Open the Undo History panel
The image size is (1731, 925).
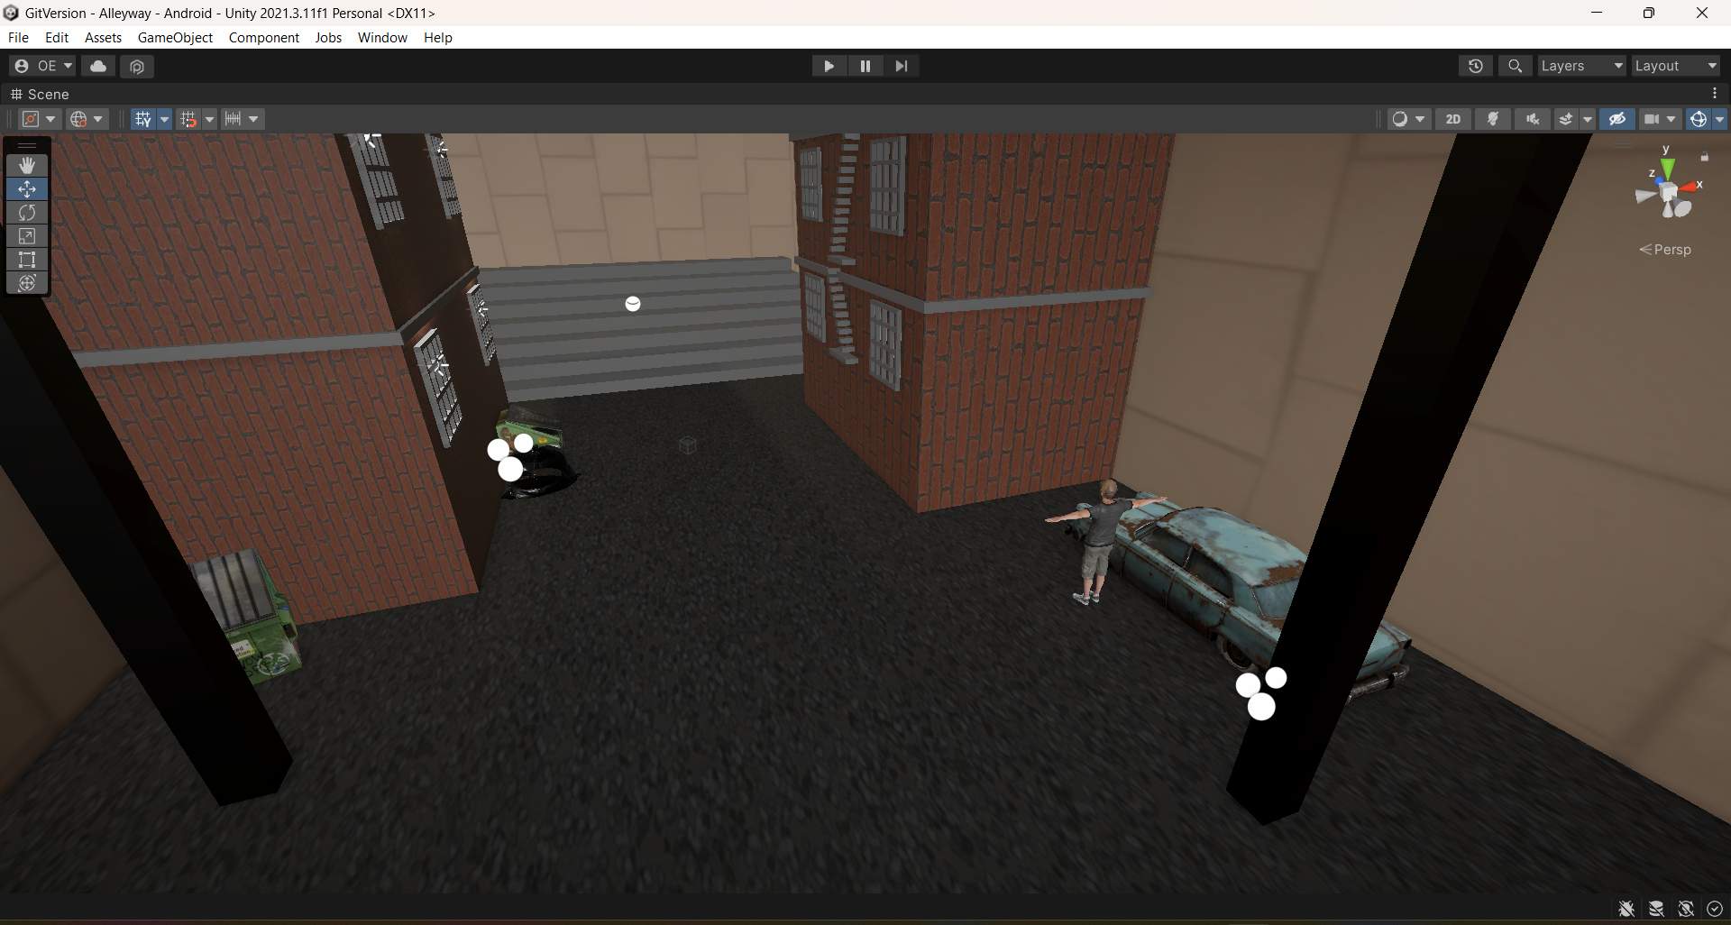(1476, 65)
